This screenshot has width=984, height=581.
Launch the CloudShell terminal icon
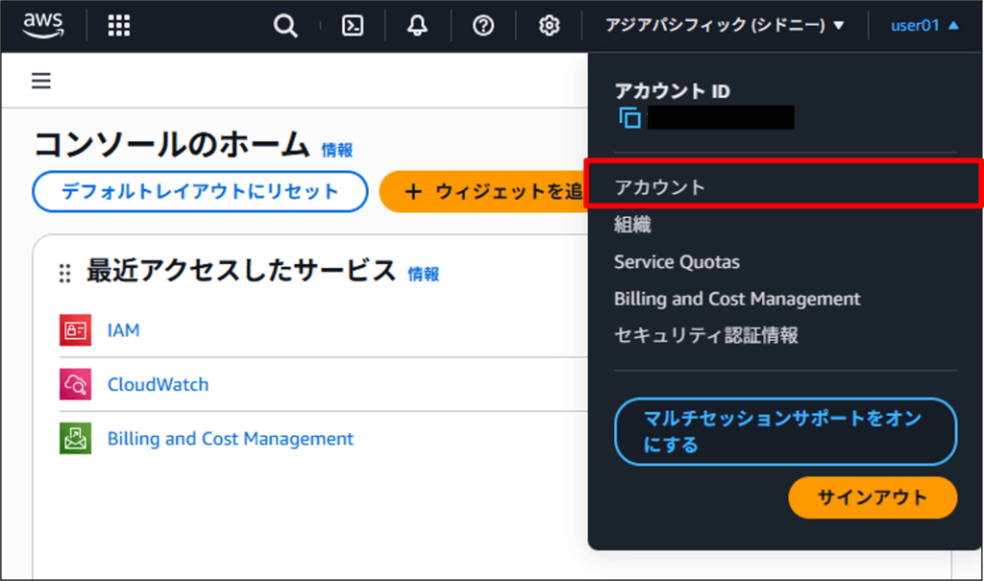[353, 26]
